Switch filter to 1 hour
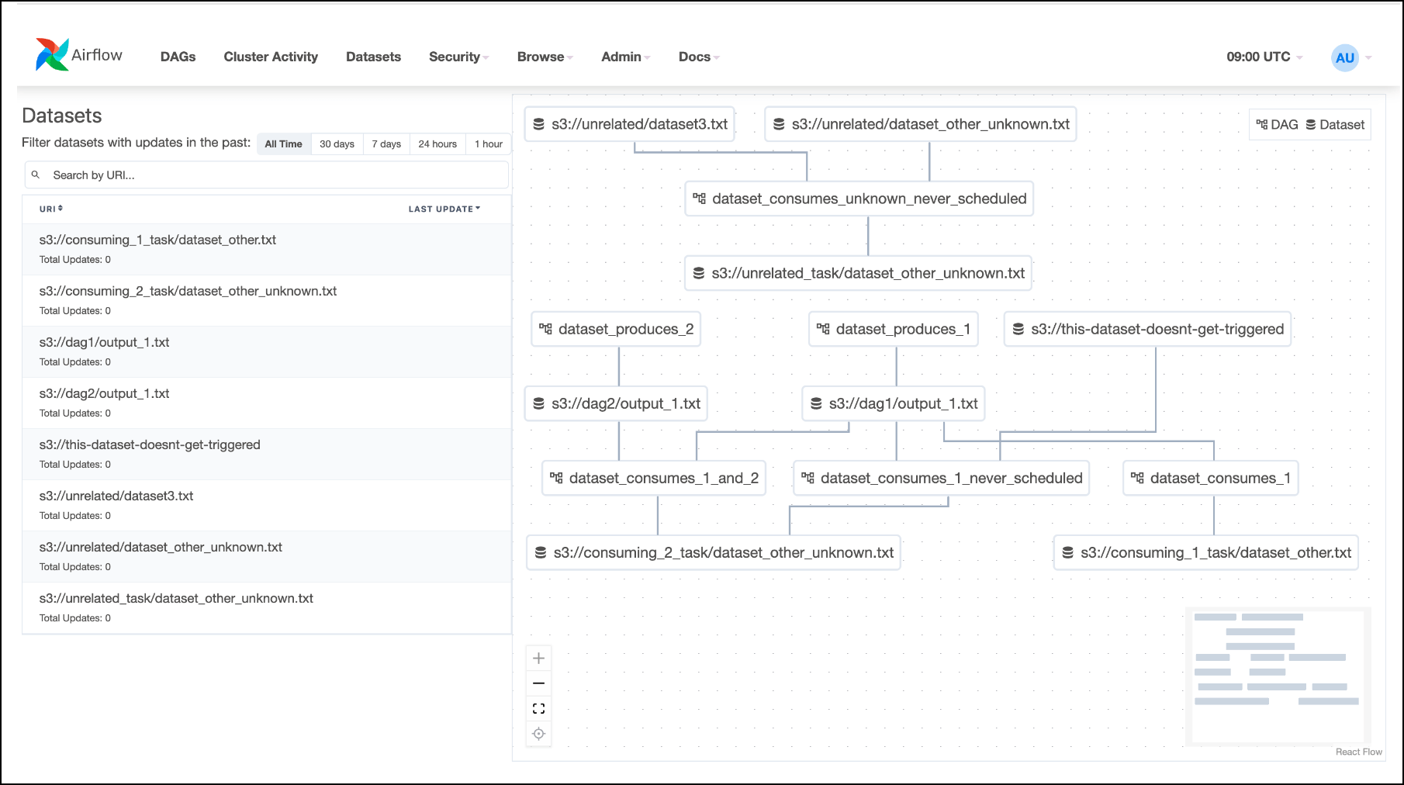1404x785 pixels. tap(488, 144)
